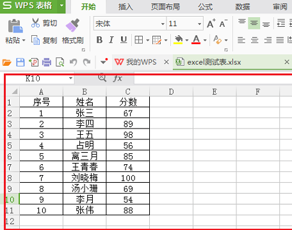The image size is (292, 230).
Task: Open the 公式 ribbon tab
Action: click(x=205, y=7)
